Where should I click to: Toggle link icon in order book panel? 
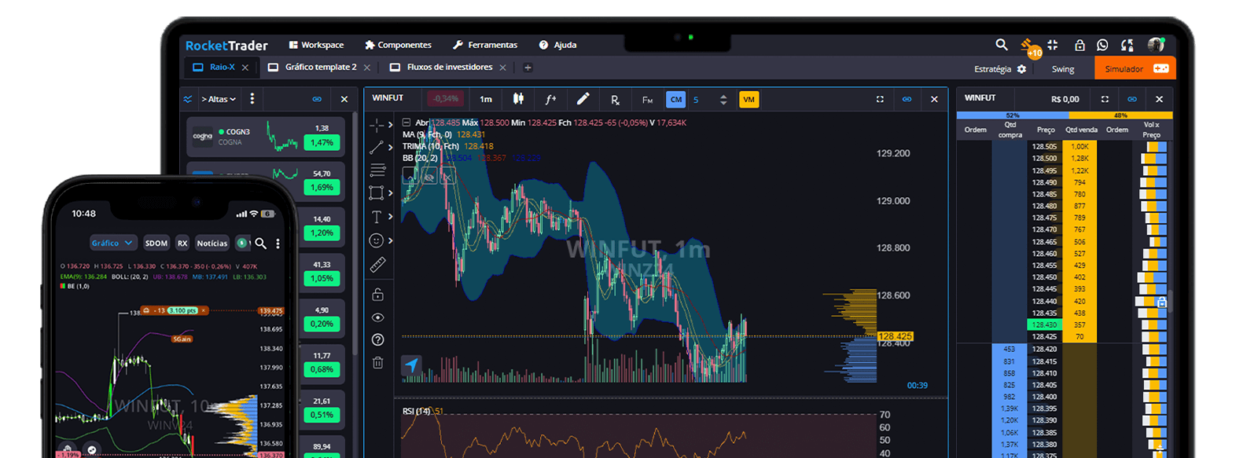pyautogui.click(x=1131, y=99)
